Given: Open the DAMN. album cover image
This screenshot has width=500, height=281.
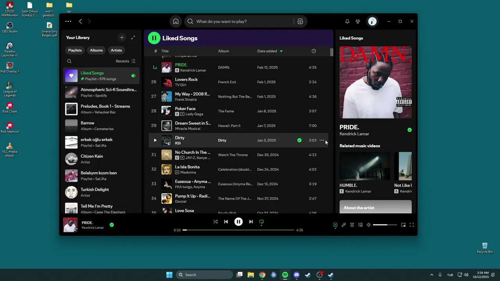Looking at the screenshot, I should 375,82.
